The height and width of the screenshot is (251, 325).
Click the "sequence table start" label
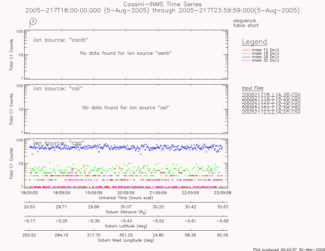246,23
